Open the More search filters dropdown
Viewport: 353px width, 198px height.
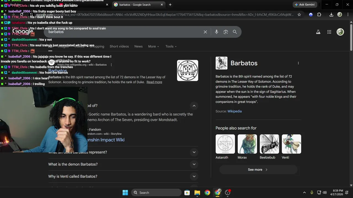click(154, 46)
